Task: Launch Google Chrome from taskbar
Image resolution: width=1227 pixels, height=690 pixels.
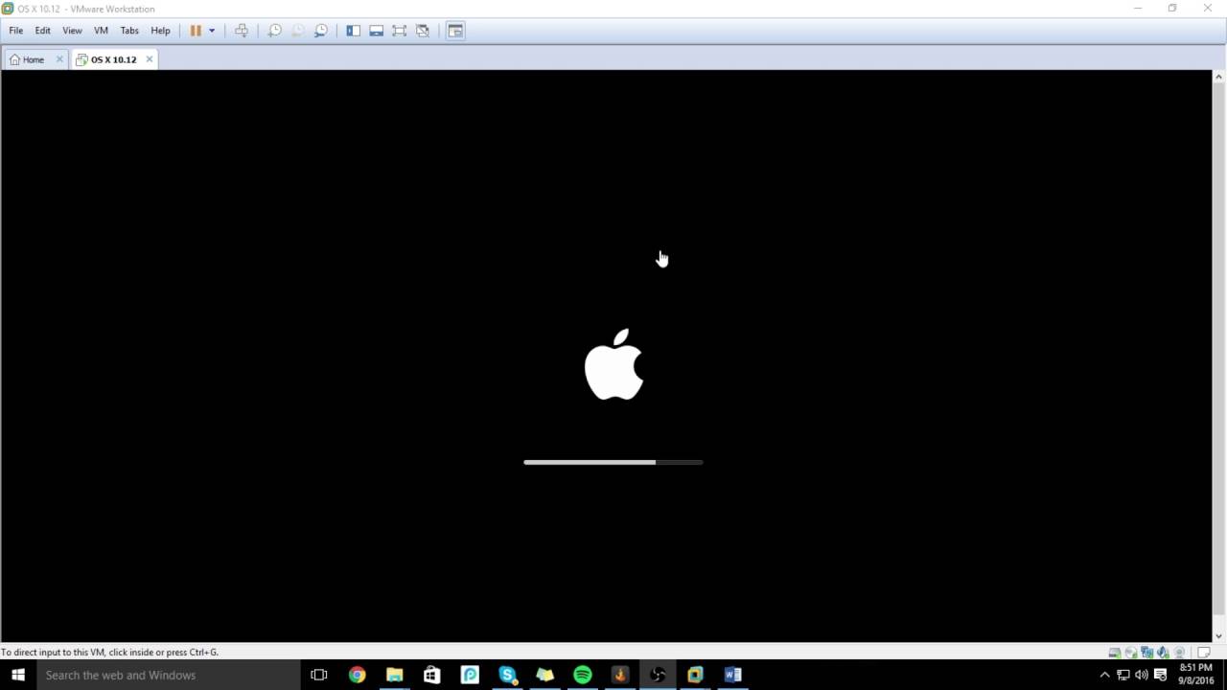Action: (357, 675)
